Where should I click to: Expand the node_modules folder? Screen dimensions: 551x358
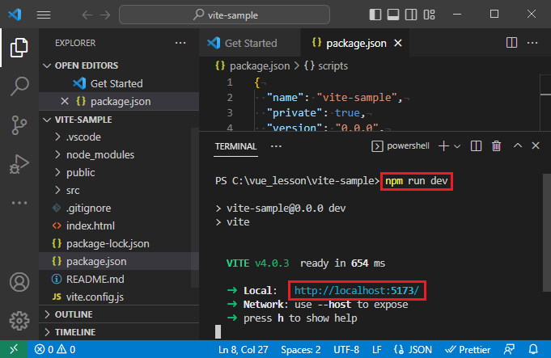[x=119, y=155]
